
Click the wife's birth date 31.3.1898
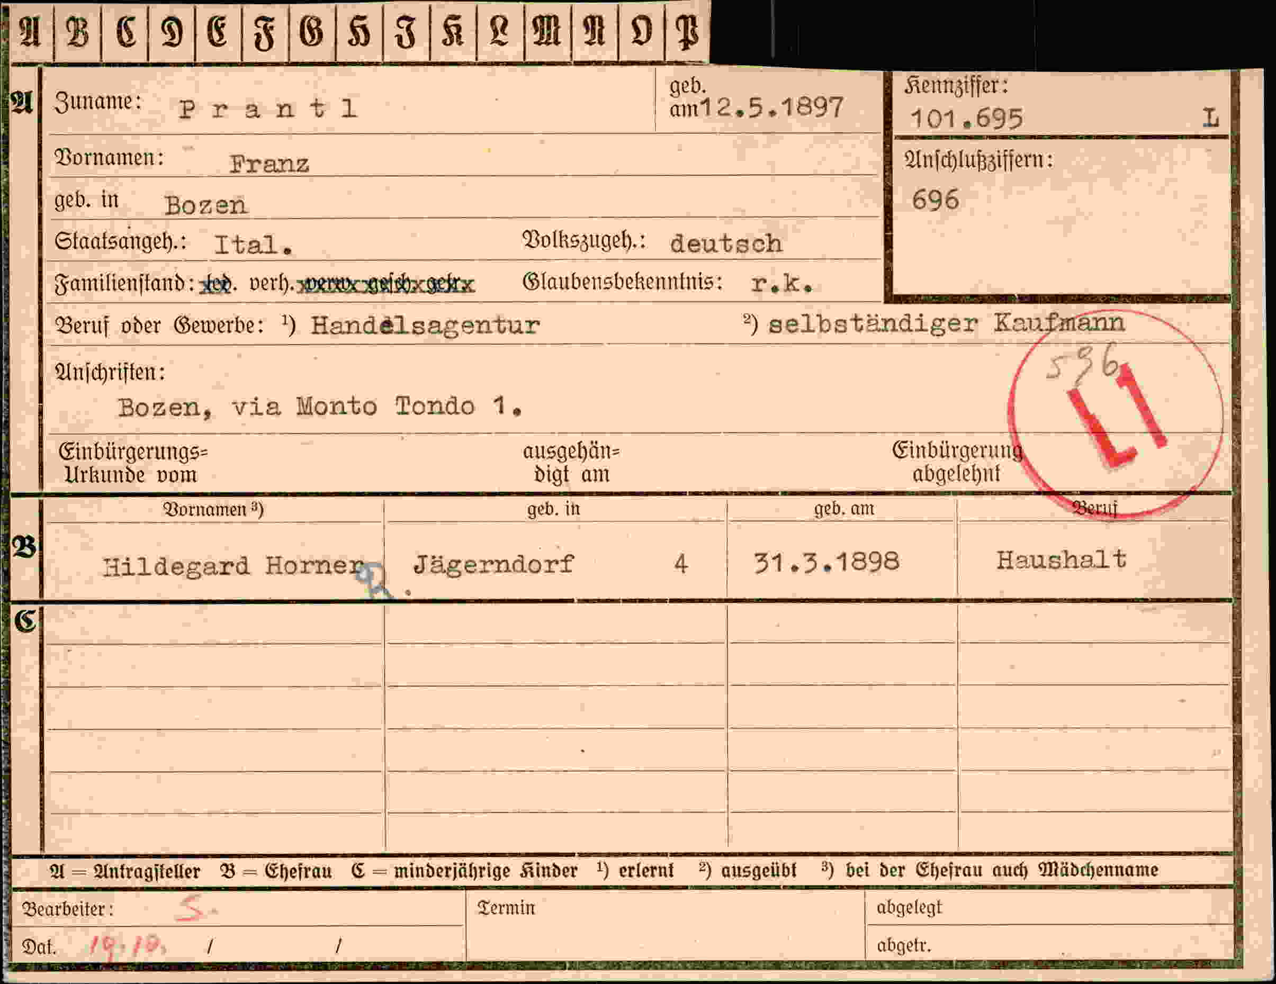[x=826, y=562]
